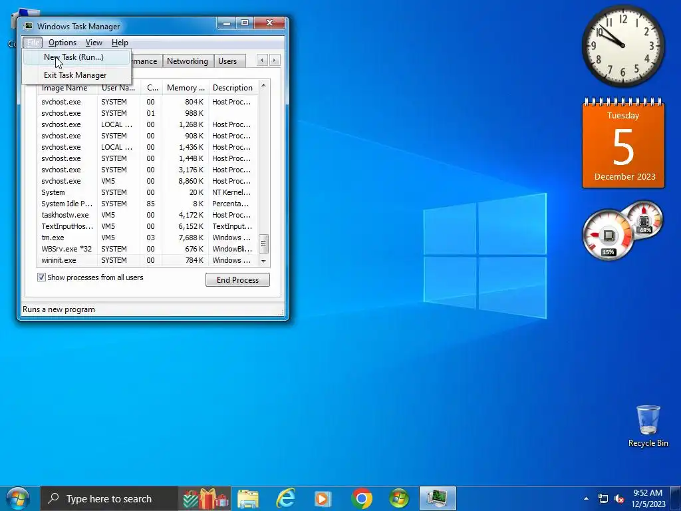Click the Start button orb
This screenshot has width=681, height=511.
[x=18, y=498]
